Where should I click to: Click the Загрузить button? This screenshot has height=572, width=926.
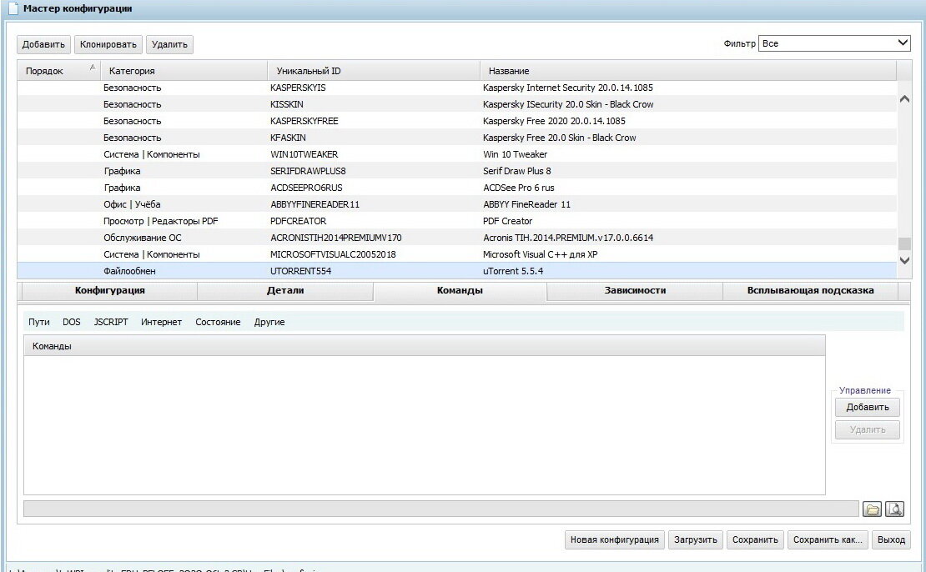coord(695,539)
